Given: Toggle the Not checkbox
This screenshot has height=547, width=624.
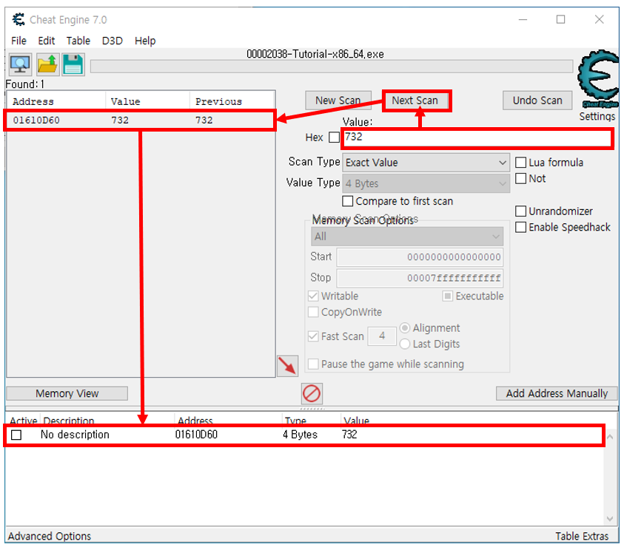Looking at the screenshot, I should coord(520,178).
